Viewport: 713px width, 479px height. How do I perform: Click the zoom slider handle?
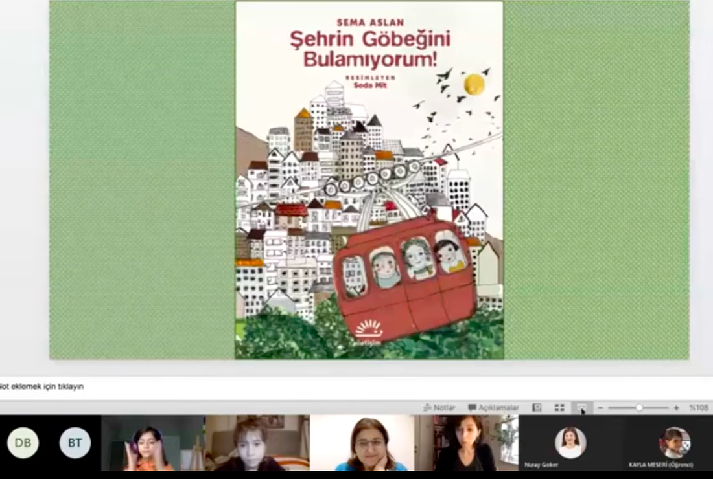coord(639,408)
